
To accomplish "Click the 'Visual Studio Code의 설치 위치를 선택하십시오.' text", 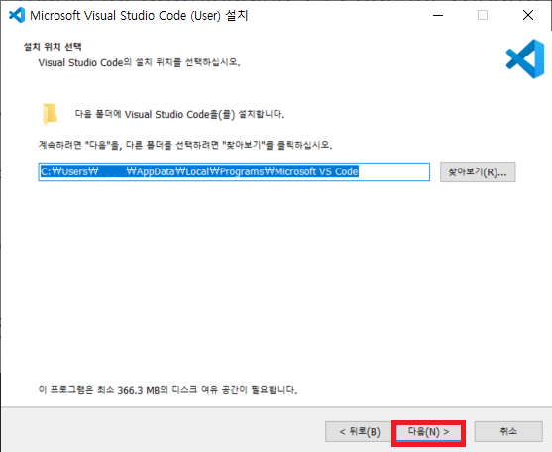I will point(140,62).
